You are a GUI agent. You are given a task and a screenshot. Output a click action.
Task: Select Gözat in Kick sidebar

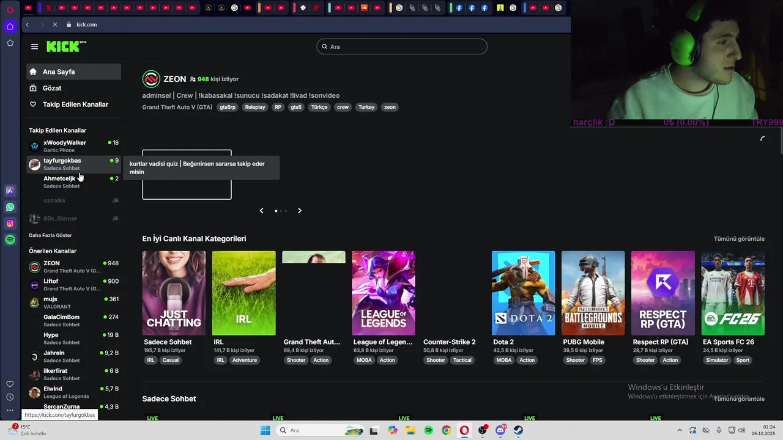[73, 88]
